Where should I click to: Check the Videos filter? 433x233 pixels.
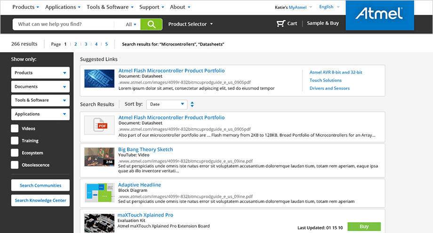15,129
